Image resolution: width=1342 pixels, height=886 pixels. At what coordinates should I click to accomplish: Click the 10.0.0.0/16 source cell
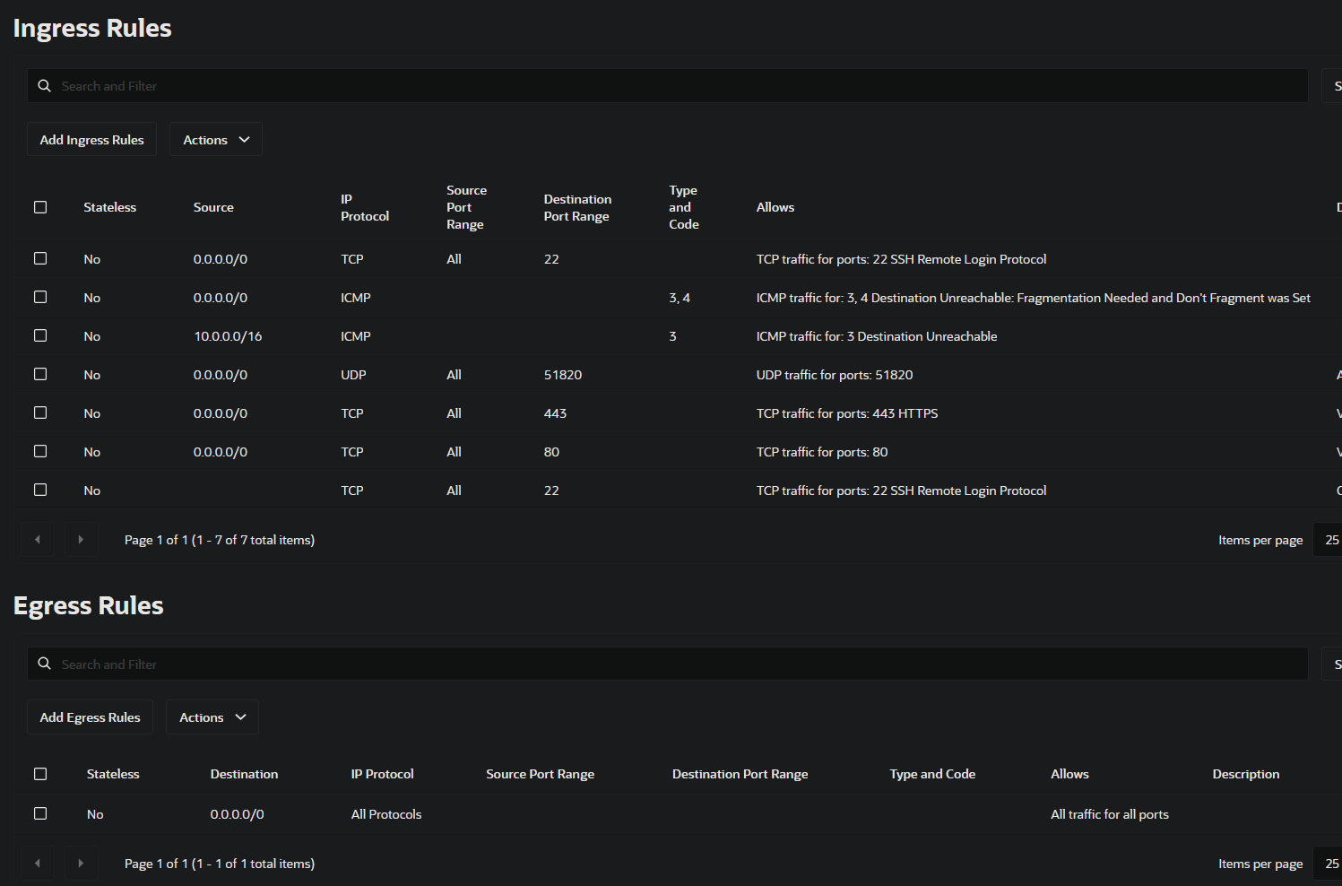point(228,336)
